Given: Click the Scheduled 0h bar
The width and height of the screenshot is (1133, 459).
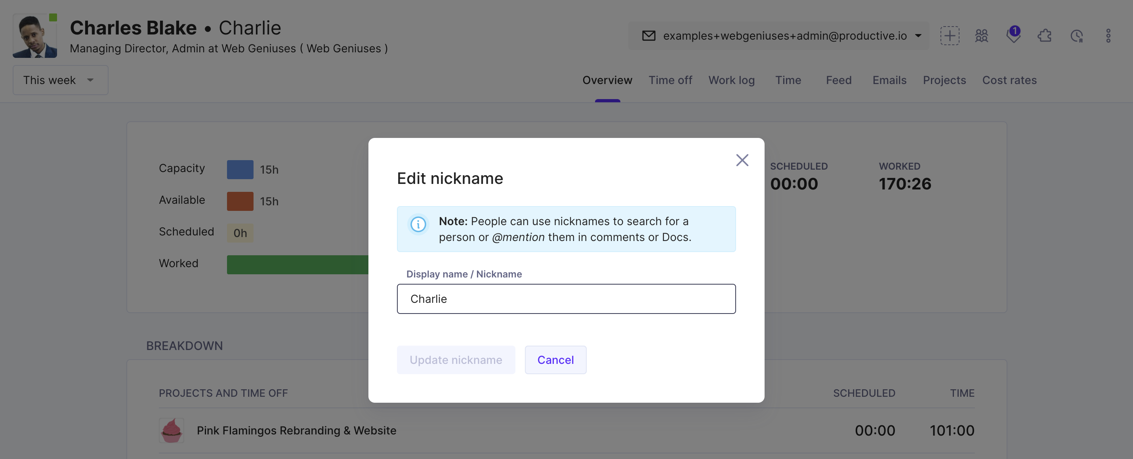Looking at the screenshot, I should tap(240, 233).
